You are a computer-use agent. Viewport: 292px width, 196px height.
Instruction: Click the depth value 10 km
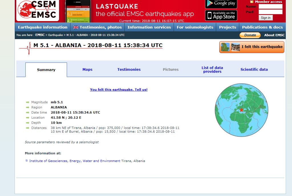[56, 123]
